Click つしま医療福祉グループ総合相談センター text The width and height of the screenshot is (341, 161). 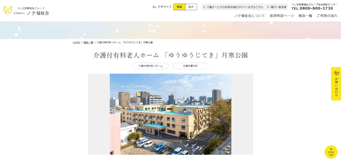tap(314, 4)
